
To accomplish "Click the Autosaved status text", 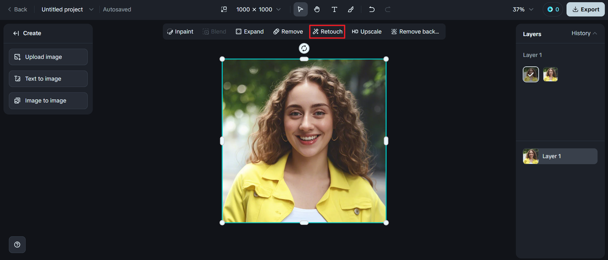I will (x=117, y=9).
